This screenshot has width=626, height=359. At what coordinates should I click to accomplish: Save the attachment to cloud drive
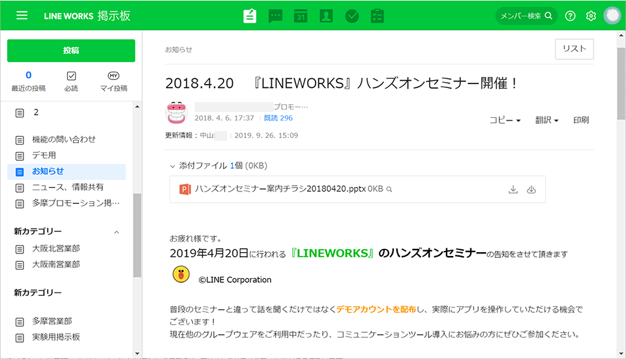[531, 190]
